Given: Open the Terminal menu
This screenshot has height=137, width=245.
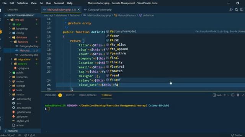Looking at the screenshot, I should click(59, 3).
